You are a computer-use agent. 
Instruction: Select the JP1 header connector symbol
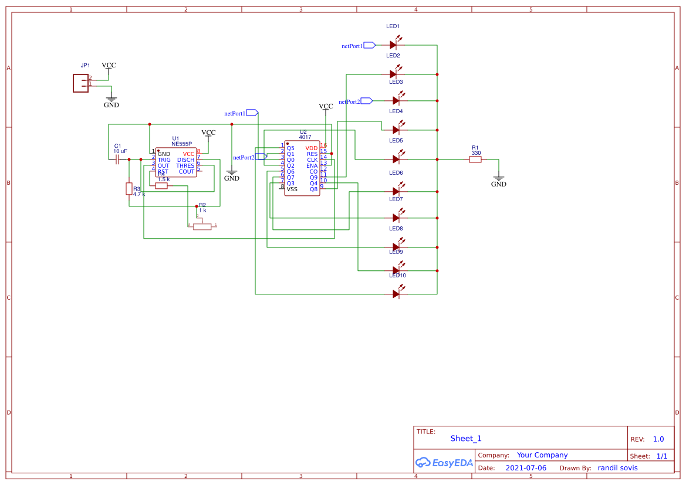(81, 83)
